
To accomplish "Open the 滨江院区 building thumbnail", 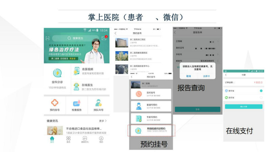I will click(x=122, y=43).
